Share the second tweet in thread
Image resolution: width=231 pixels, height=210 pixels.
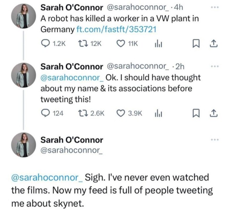213,113
